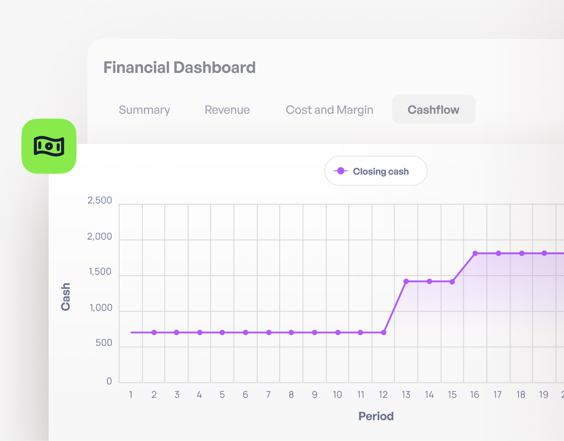Click the x-axis label for period 10
Viewport: 564px width, 441px height.
pos(337,395)
